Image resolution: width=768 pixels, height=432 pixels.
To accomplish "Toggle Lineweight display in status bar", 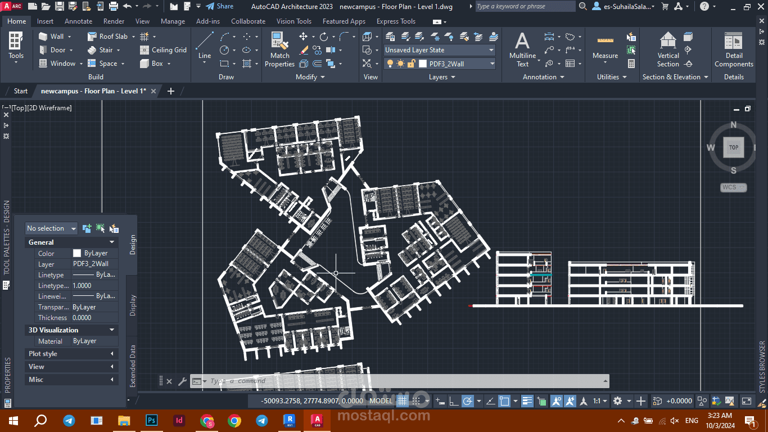I will click(527, 401).
